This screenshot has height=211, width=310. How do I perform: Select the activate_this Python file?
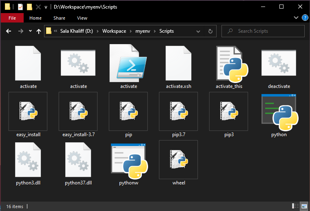click(x=232, y=64)
